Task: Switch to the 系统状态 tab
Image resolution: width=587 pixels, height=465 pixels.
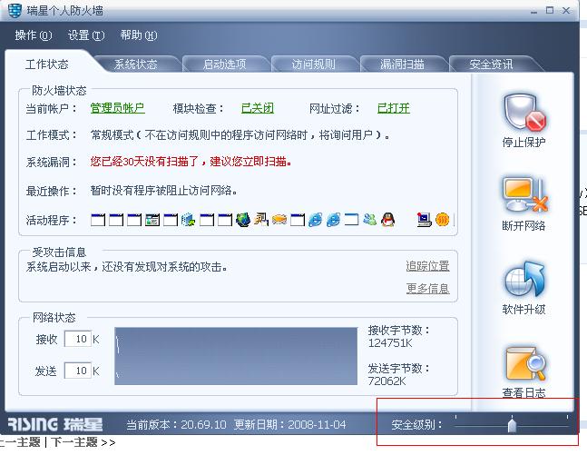Action: pyautogui.click(x=135, y=64)
